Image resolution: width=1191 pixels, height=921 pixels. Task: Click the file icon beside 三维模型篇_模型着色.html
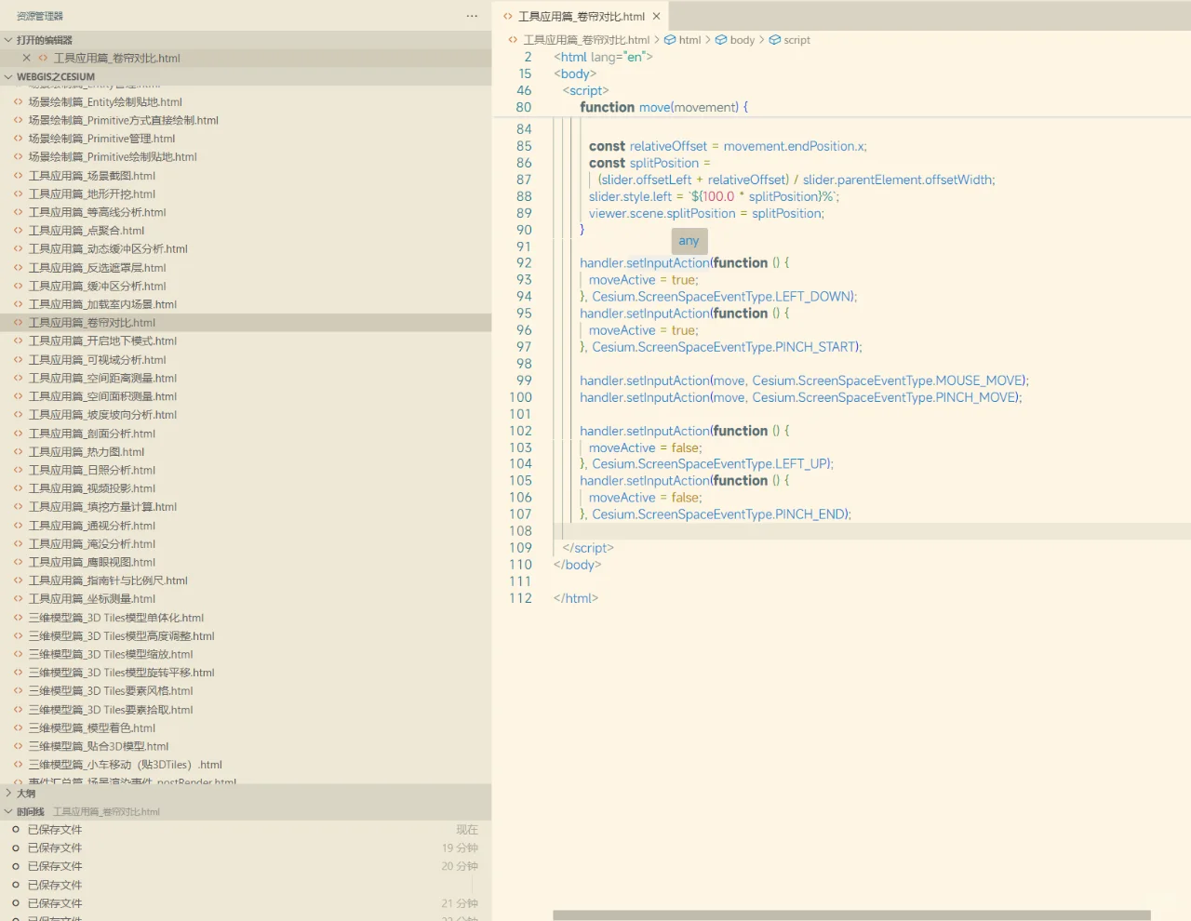point(19,728)
